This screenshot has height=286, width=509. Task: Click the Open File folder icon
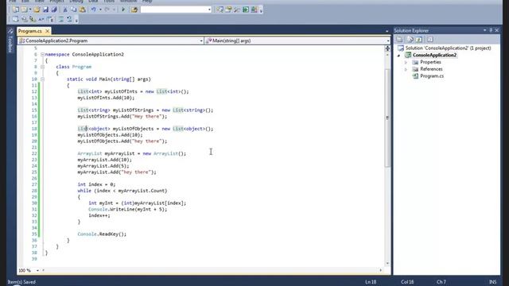pyautogui.click(x=37, y=10)
